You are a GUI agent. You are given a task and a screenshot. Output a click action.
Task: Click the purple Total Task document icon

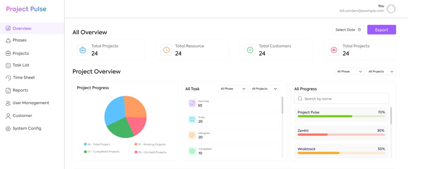pyautogui.click(x=192, y=103)
